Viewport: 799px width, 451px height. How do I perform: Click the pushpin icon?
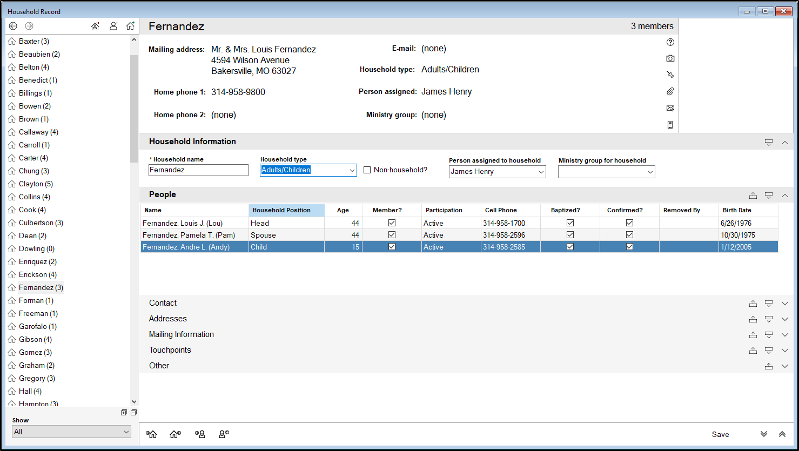(x=670, y=75)
